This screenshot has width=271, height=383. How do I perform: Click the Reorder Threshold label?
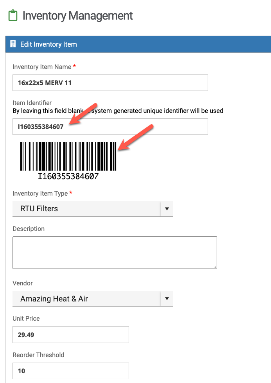click(x=38, y=355)
